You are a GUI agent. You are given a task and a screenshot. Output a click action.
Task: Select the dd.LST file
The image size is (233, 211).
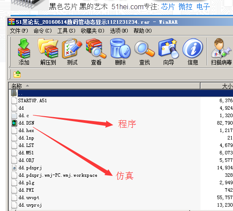(x=26, y=145)
